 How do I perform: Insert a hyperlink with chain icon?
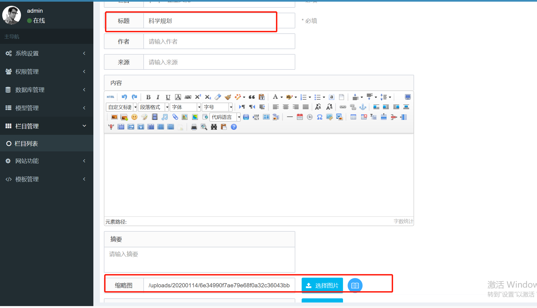click(x=343, y=107)
